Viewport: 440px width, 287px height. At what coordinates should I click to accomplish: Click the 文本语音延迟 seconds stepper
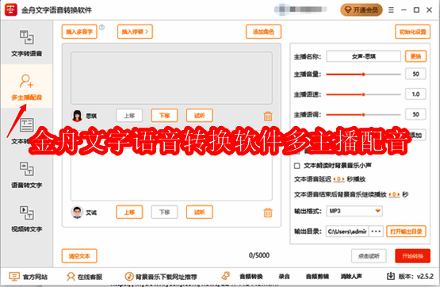(339, 179)
